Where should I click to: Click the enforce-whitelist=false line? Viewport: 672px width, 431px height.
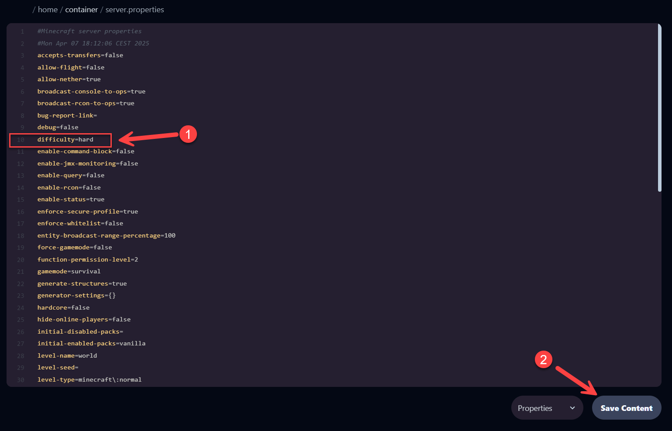point(80,223)
